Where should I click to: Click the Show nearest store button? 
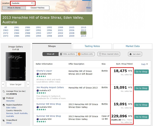[109, 54]
